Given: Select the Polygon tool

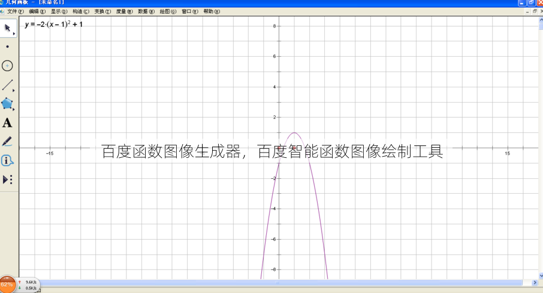Looking at the screenshot, I should [x=7, y=103].
